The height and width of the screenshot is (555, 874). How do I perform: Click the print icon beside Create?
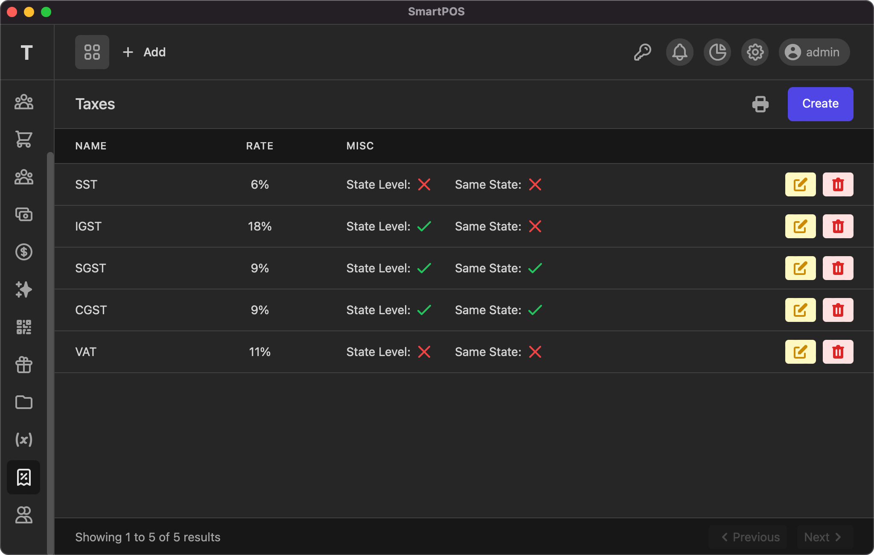tap(760, 104)
